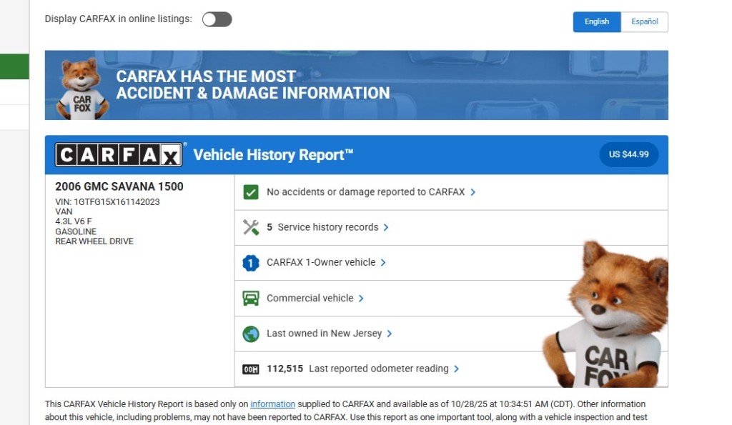
Task: Click the green commercial vehicle icon
Action: coord(250,298)
